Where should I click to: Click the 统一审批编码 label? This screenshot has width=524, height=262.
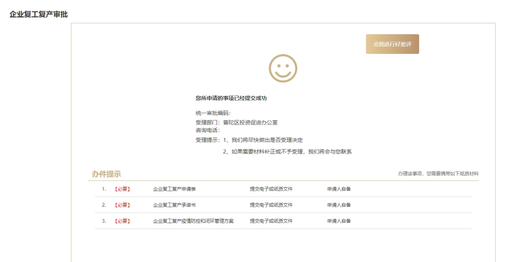point(210,113)
